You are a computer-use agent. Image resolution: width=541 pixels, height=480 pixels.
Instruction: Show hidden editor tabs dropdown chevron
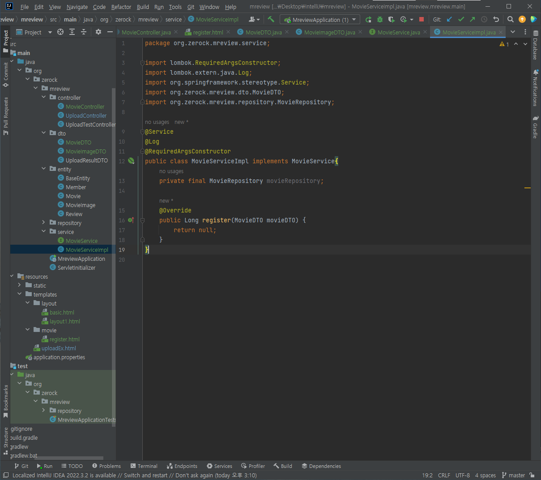click(x=513, y=32)
